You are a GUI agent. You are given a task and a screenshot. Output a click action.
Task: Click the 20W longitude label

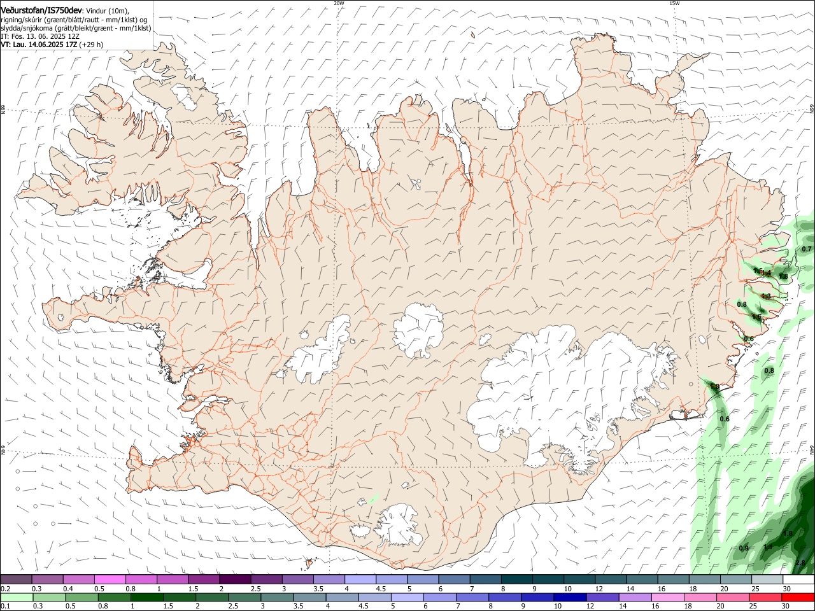pos(339,3)
